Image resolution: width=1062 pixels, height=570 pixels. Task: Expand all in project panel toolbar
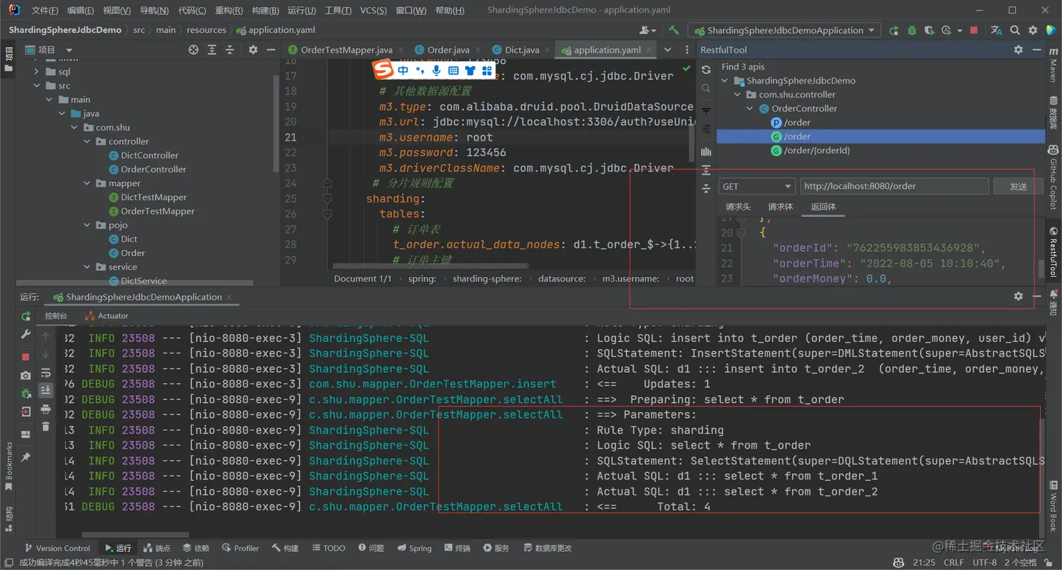click(x=212, y=50)
